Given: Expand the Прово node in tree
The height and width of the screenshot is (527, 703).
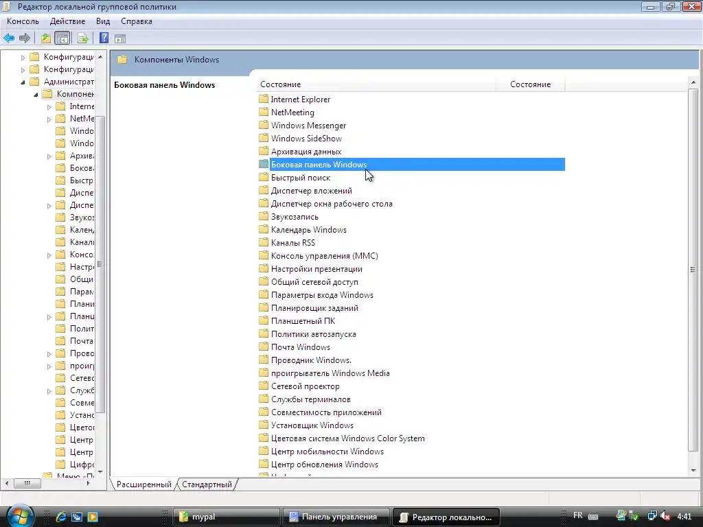Looking at the screenshot, I should (49, 354).
